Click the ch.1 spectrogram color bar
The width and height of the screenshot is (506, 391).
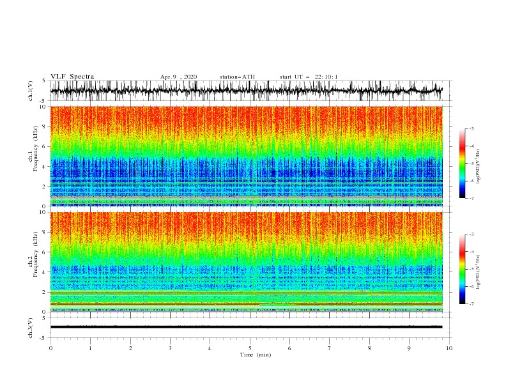pyautogui.click(x=462, y=164)
